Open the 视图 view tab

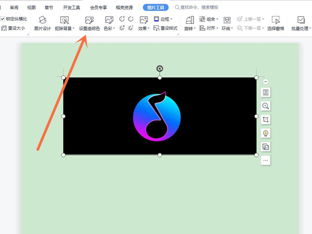[x=32, y=8]
